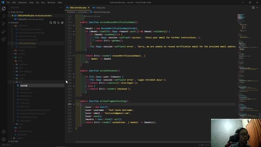The image size is (261, 147).
Task: Click the frontend breadcrumb segment
Action: click(x=71, y=12)
